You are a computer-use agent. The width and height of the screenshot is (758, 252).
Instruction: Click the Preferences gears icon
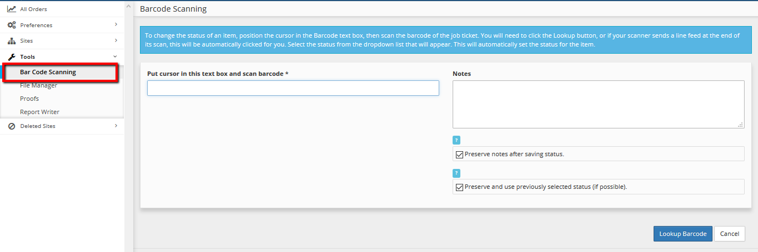11,25
